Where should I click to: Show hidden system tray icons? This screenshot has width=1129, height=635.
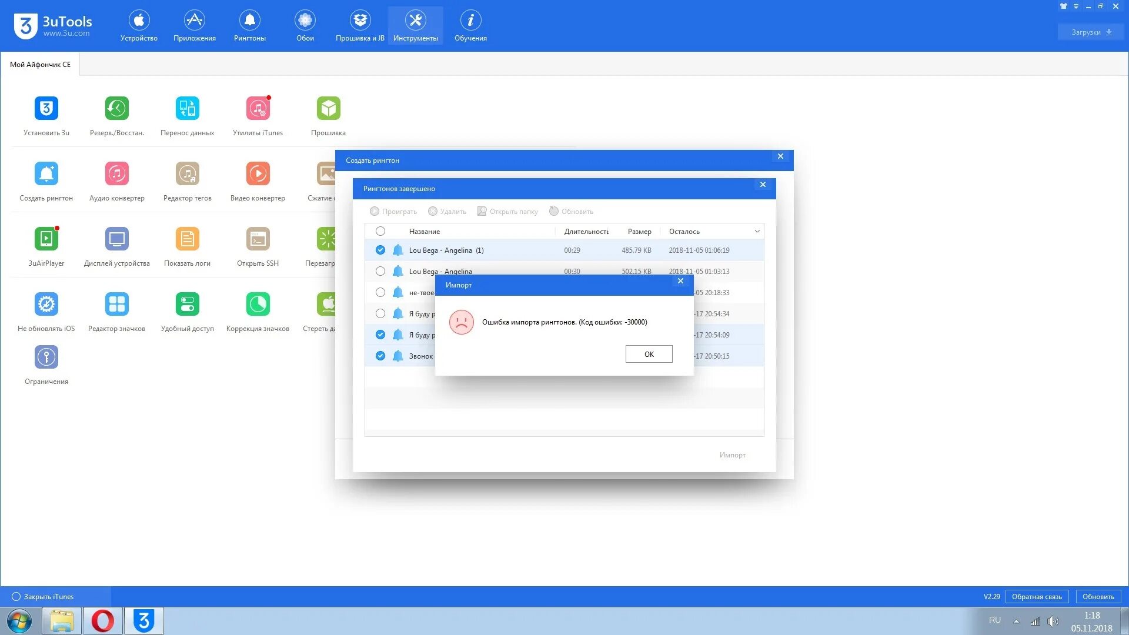1016,621
